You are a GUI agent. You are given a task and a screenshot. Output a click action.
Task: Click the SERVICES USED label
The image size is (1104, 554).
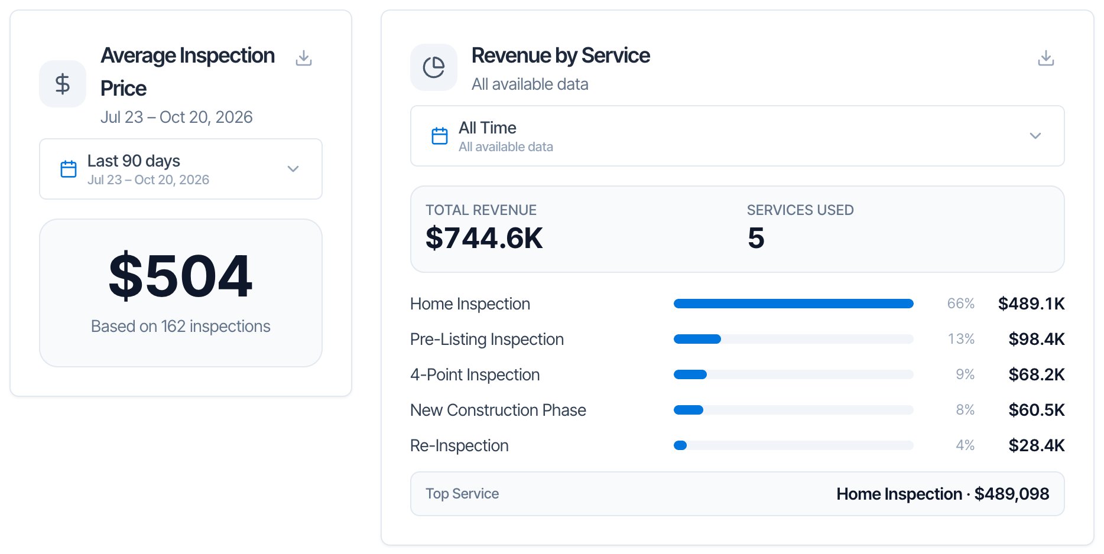pos(800,210)
